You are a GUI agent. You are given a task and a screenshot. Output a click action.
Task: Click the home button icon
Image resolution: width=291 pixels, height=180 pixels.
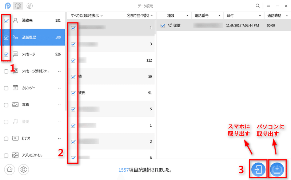coord(9,169)
